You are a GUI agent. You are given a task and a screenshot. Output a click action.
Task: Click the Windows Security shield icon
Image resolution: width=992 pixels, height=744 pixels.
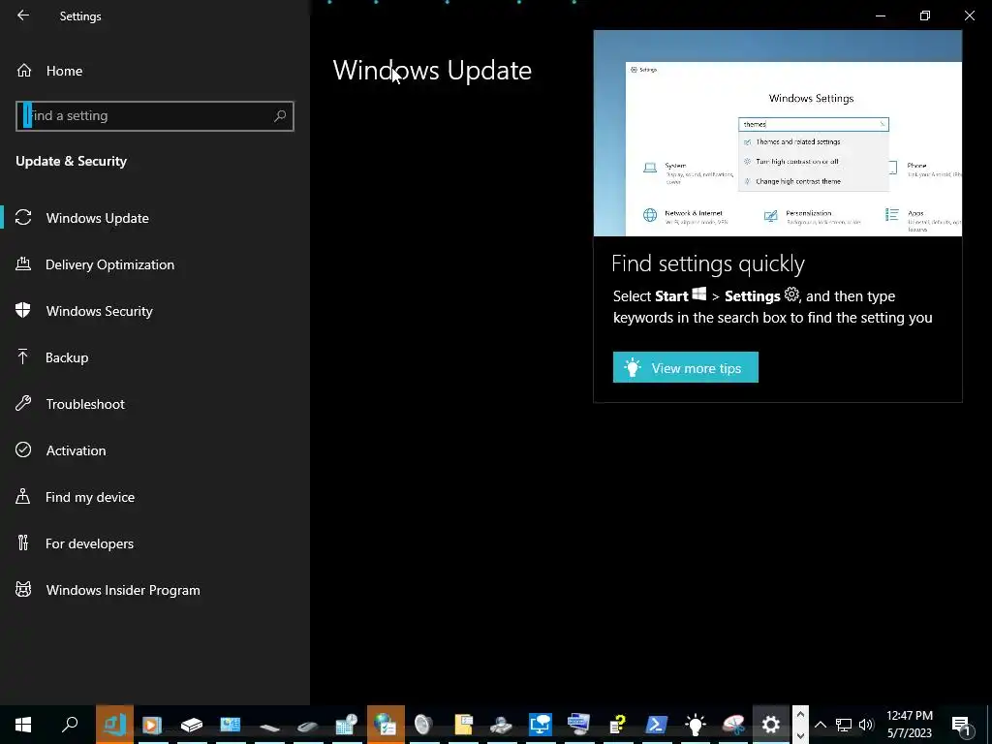[23, 310]
